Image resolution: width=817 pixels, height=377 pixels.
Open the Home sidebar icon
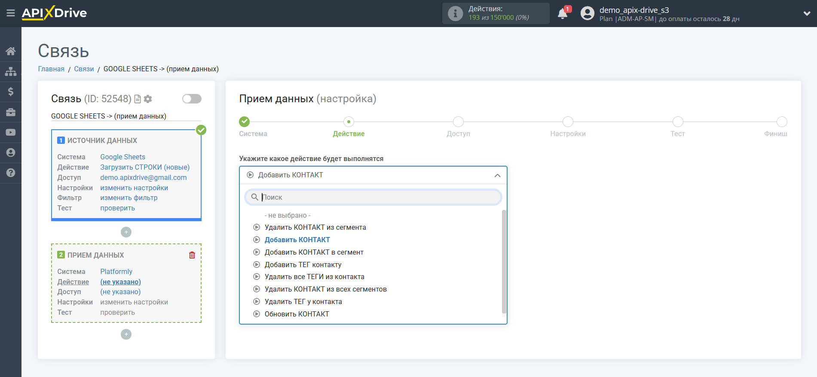click(x=11, y=51)
